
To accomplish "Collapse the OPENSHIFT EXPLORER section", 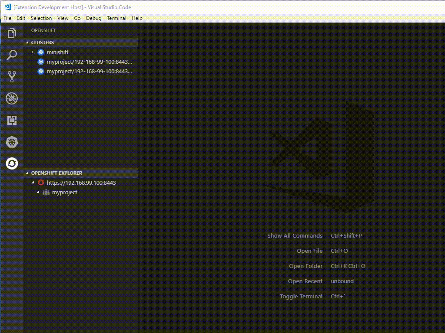I will pyautogui.click(x=27, y=173).
